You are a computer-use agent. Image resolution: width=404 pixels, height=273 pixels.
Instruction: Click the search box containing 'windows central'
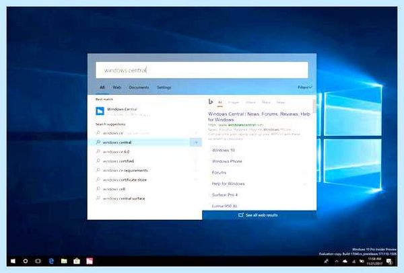(202, 70)
